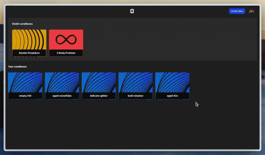The image size is (265, 155).
Task: Open the delicate-glitter sandbox thumbnail
Action: (x=98, y=82)
